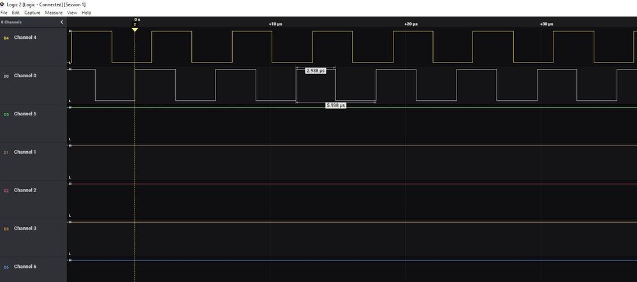Collapse the channels sidebar with the chevron

[x=62, y=22]
